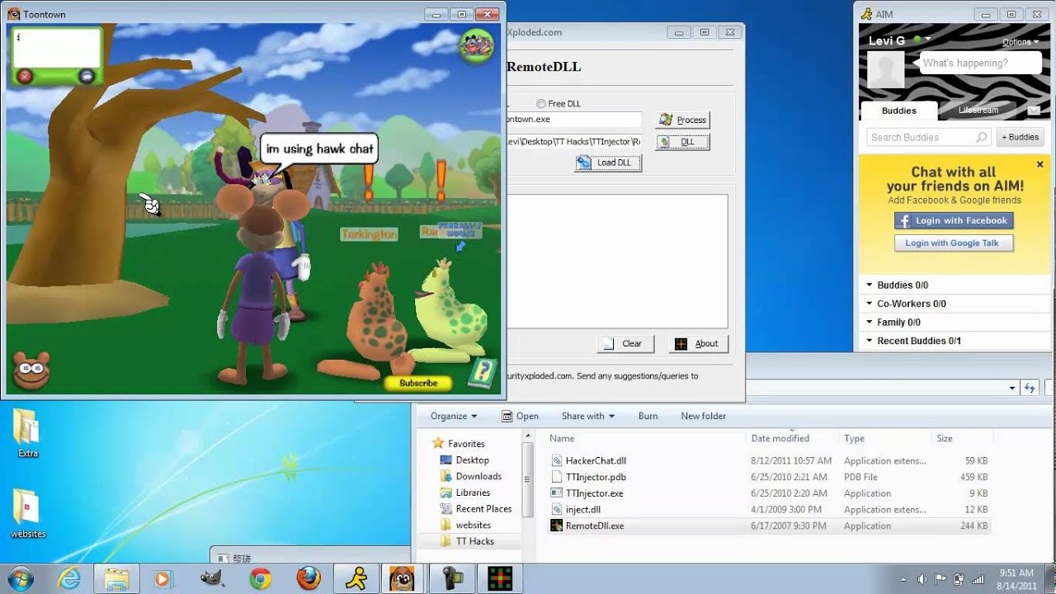The width and height of the screenshot is (1056, 594).
Task: Click the Clear button in RemoteDLL
Action: tap(625, 343)
